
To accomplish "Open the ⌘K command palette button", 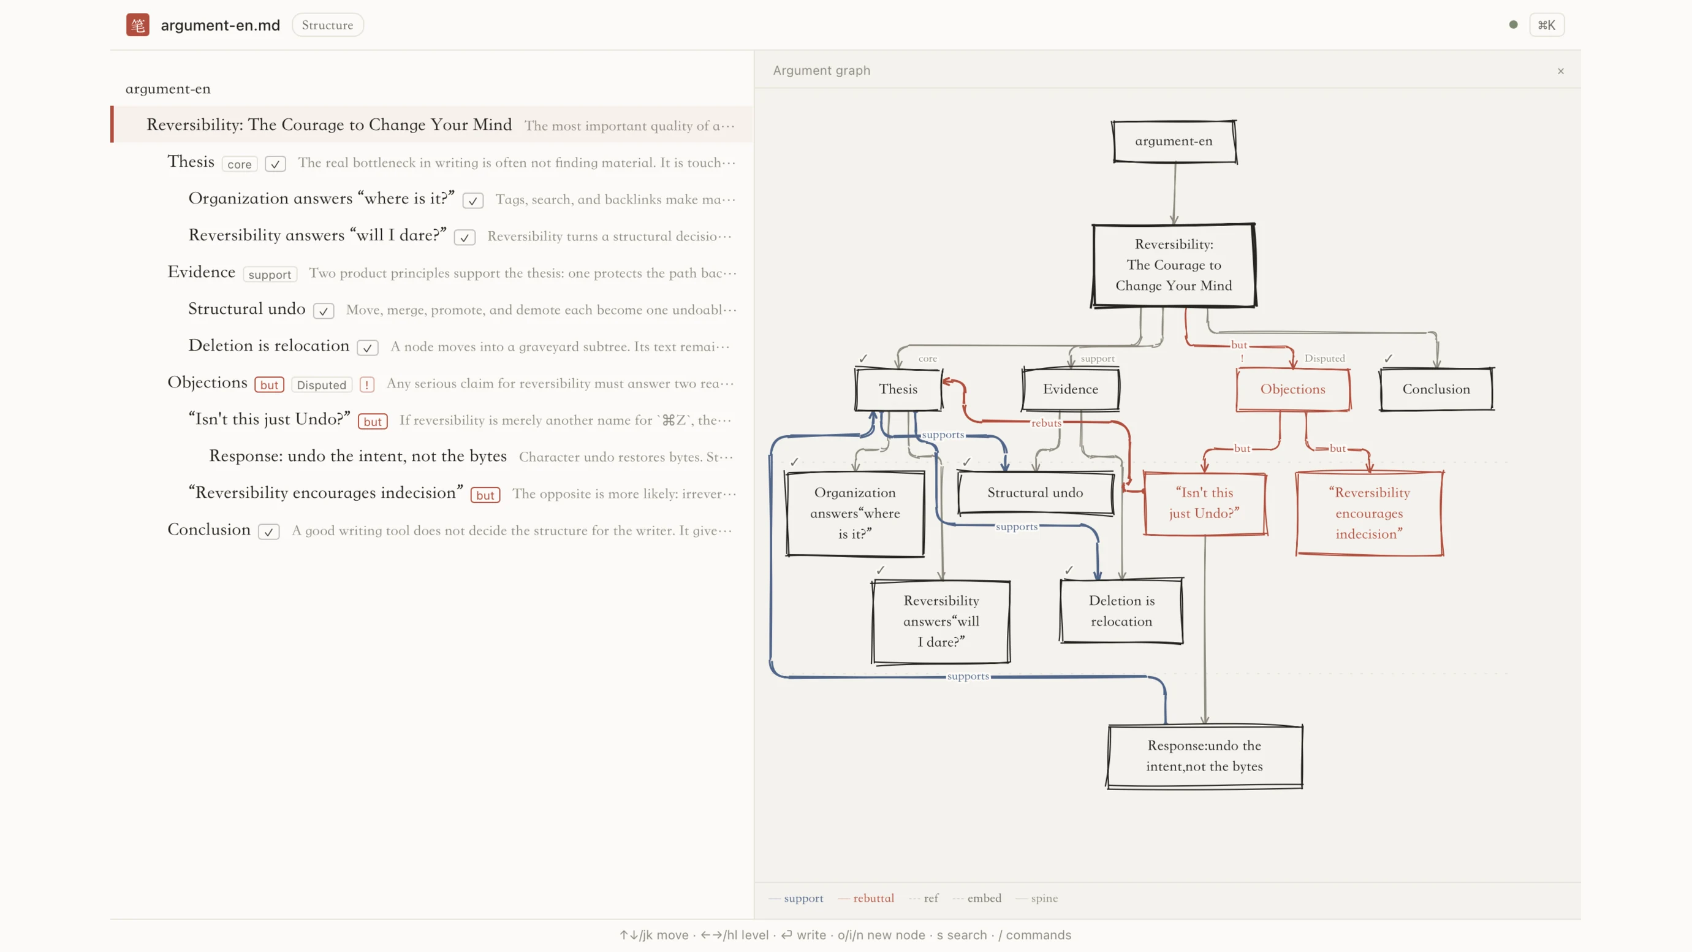I will [x=1546, y=25].
